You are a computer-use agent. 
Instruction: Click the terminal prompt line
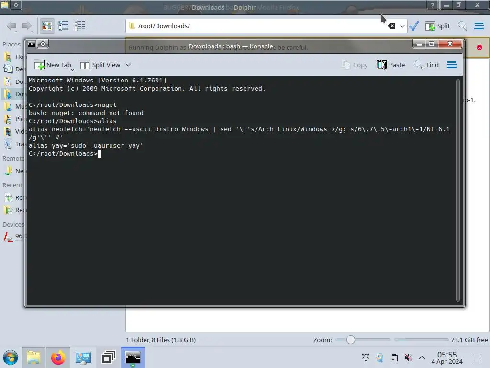[65, 154]
